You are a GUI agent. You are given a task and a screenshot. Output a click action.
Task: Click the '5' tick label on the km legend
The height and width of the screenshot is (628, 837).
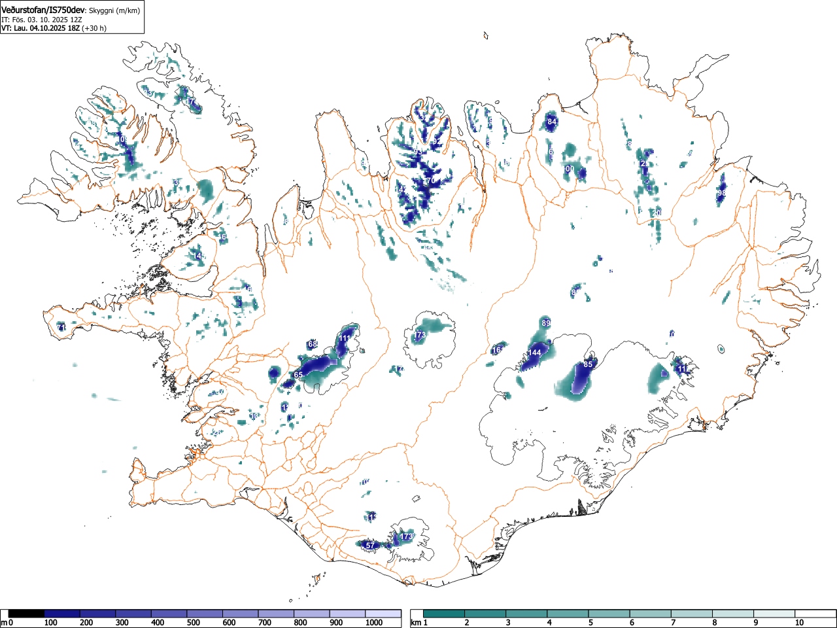pyautogui.click(x=590, y=623)
